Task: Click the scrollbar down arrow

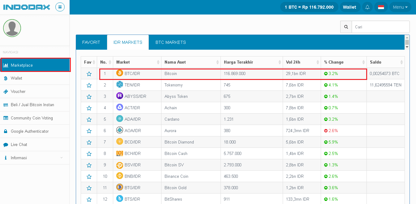Action: tap(407, 47)
